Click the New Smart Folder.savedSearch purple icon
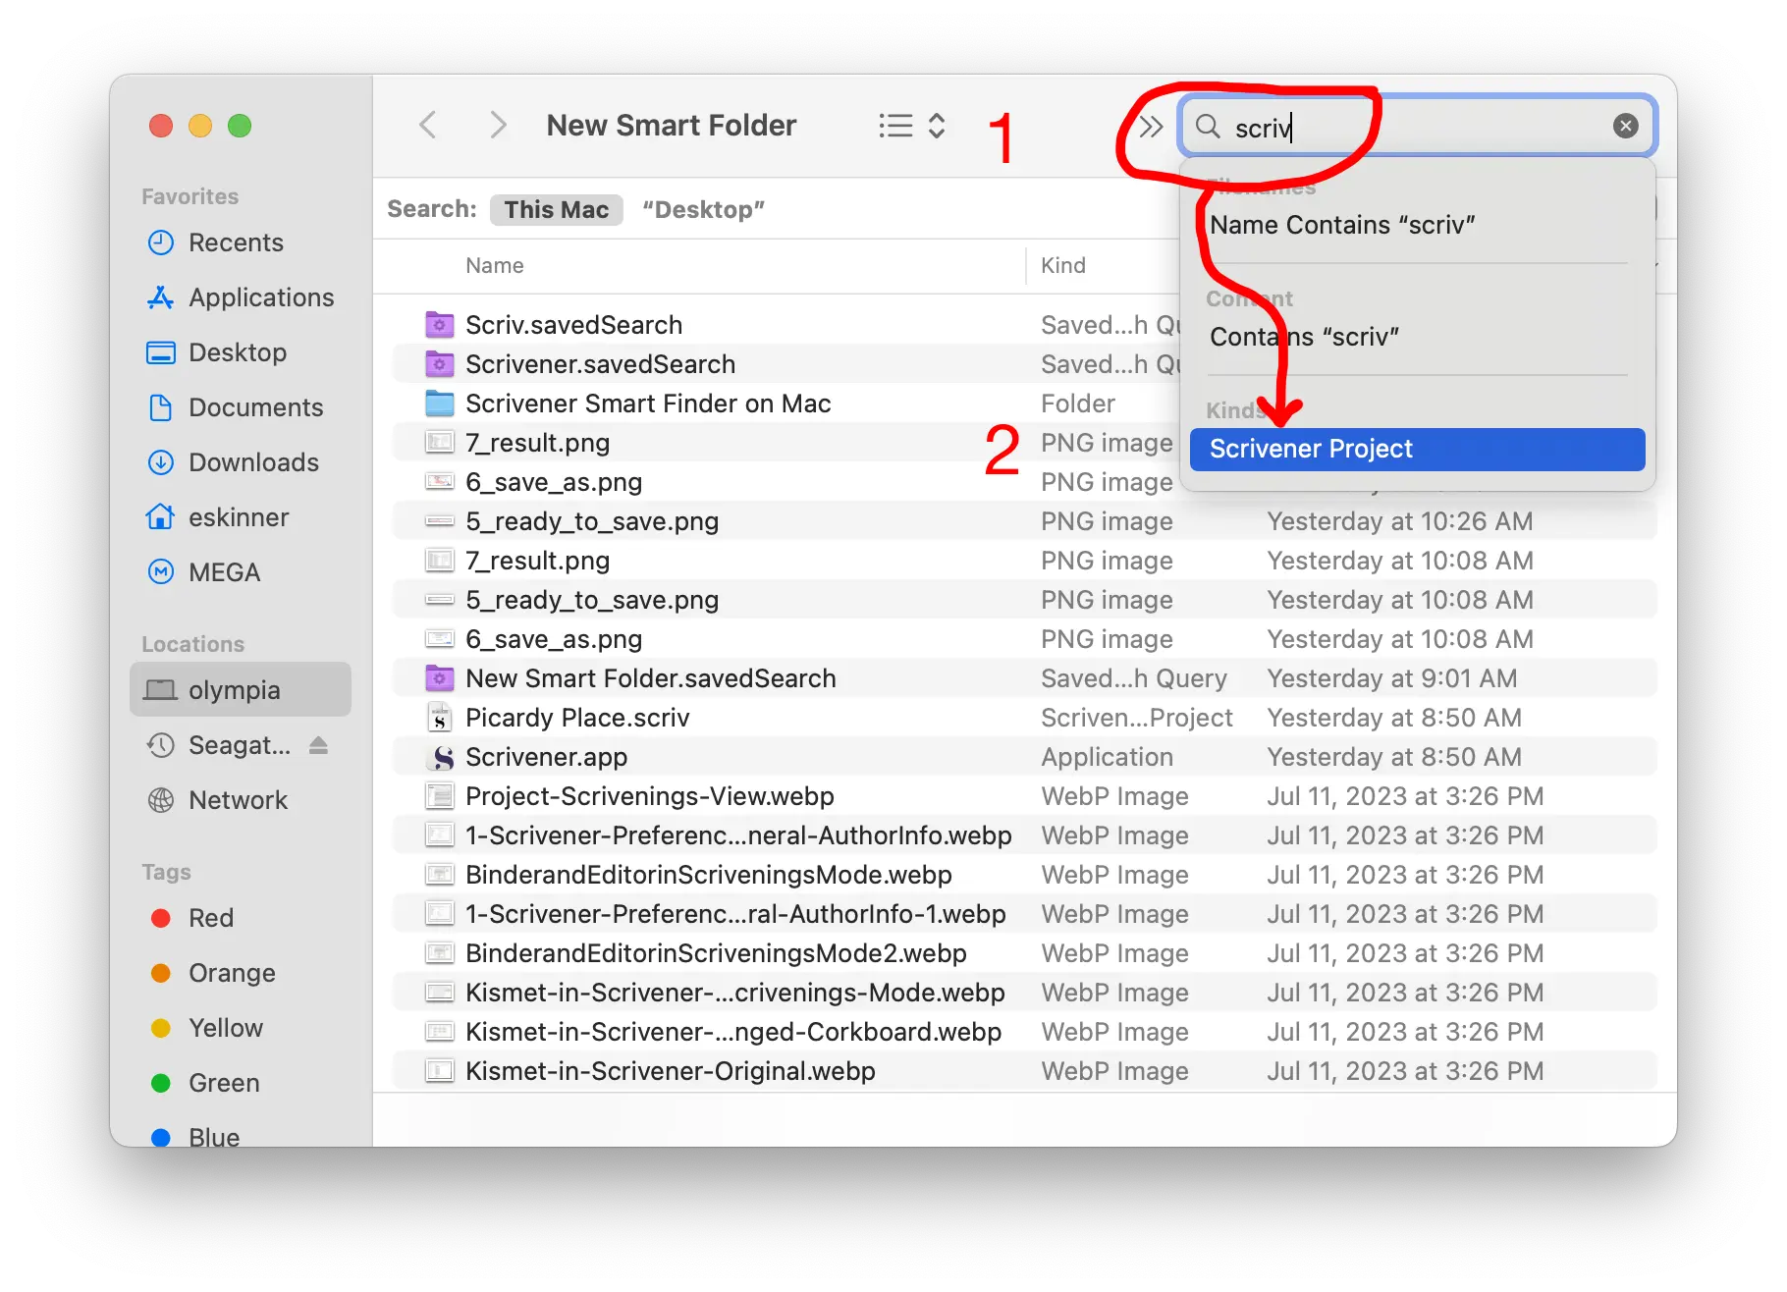1787x1292 pixels. pyautogui.click(x=440, y=677)
